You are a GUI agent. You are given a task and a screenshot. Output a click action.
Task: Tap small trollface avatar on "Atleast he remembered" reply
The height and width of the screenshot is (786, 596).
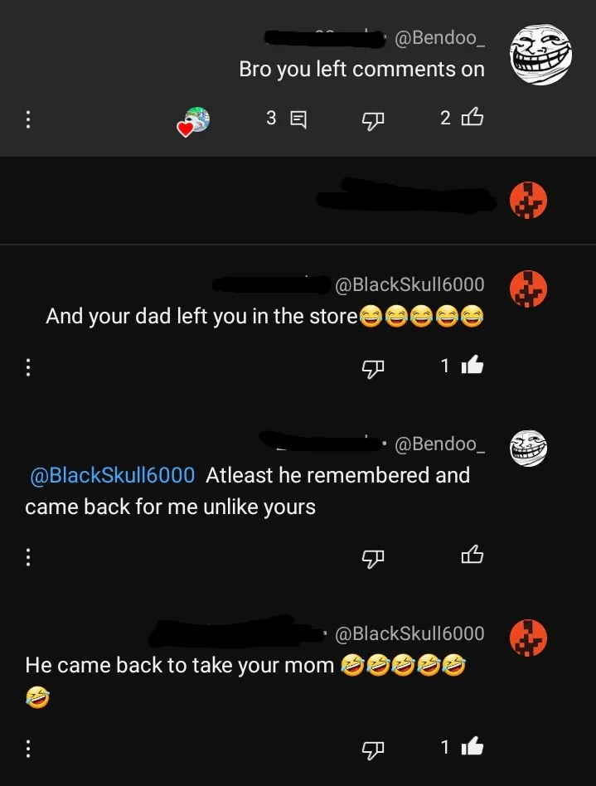[528, 449]
